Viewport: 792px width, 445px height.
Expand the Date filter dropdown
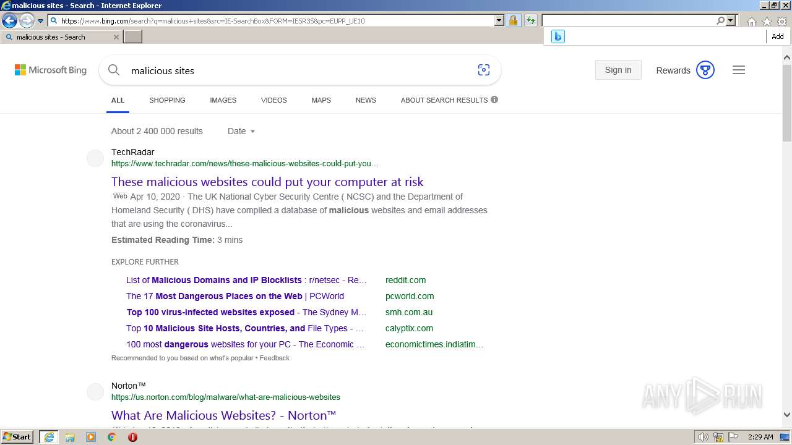pyautogui.click(x=241, y=131)
